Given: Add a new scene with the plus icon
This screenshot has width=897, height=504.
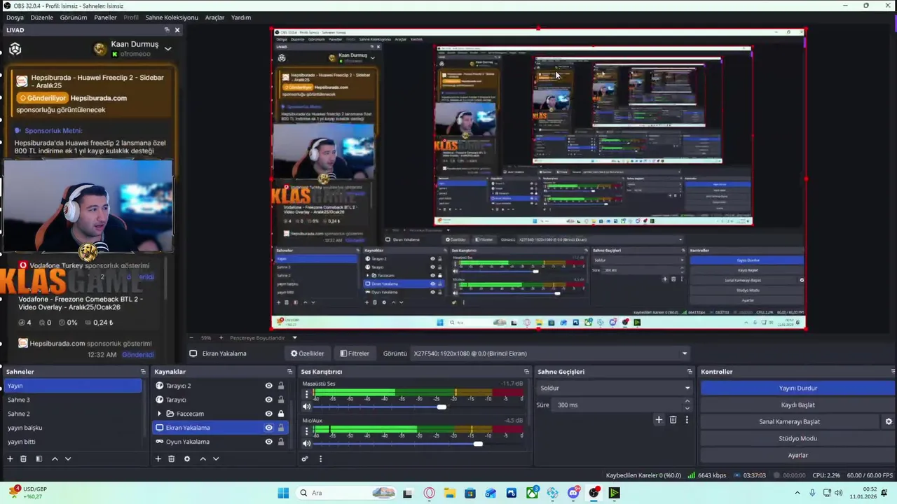Looking at the screenshot, I should point(10,458).
